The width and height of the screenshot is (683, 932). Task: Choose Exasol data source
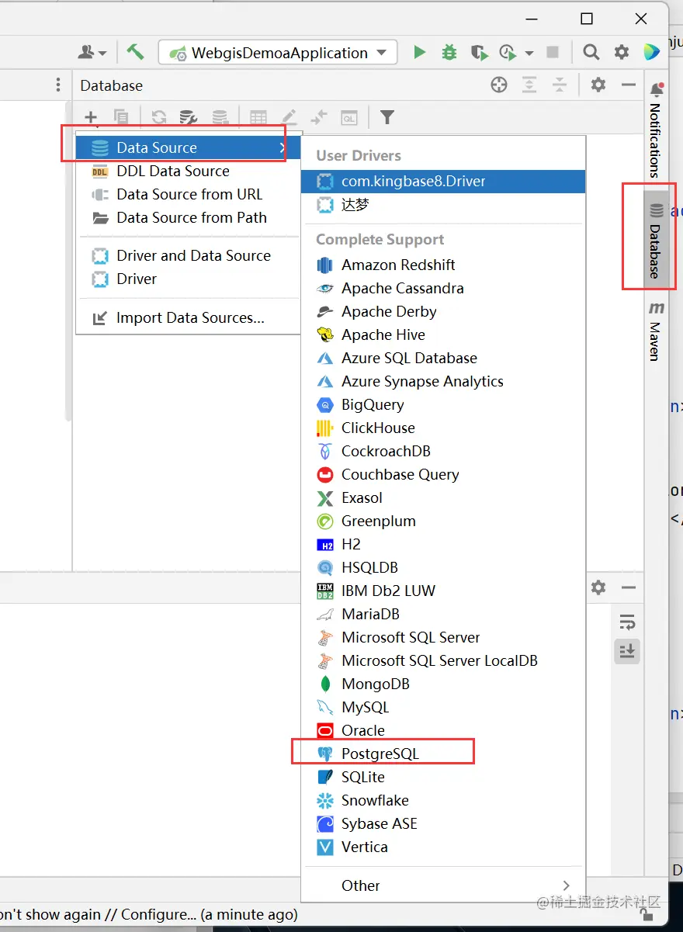[x=443, y=497]
